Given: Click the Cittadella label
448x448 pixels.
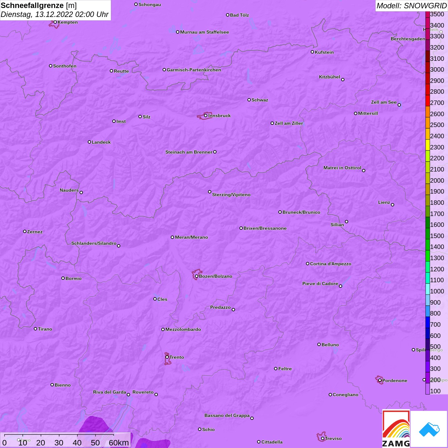Looking at the screenshot, I should click(x=272, y=442).
